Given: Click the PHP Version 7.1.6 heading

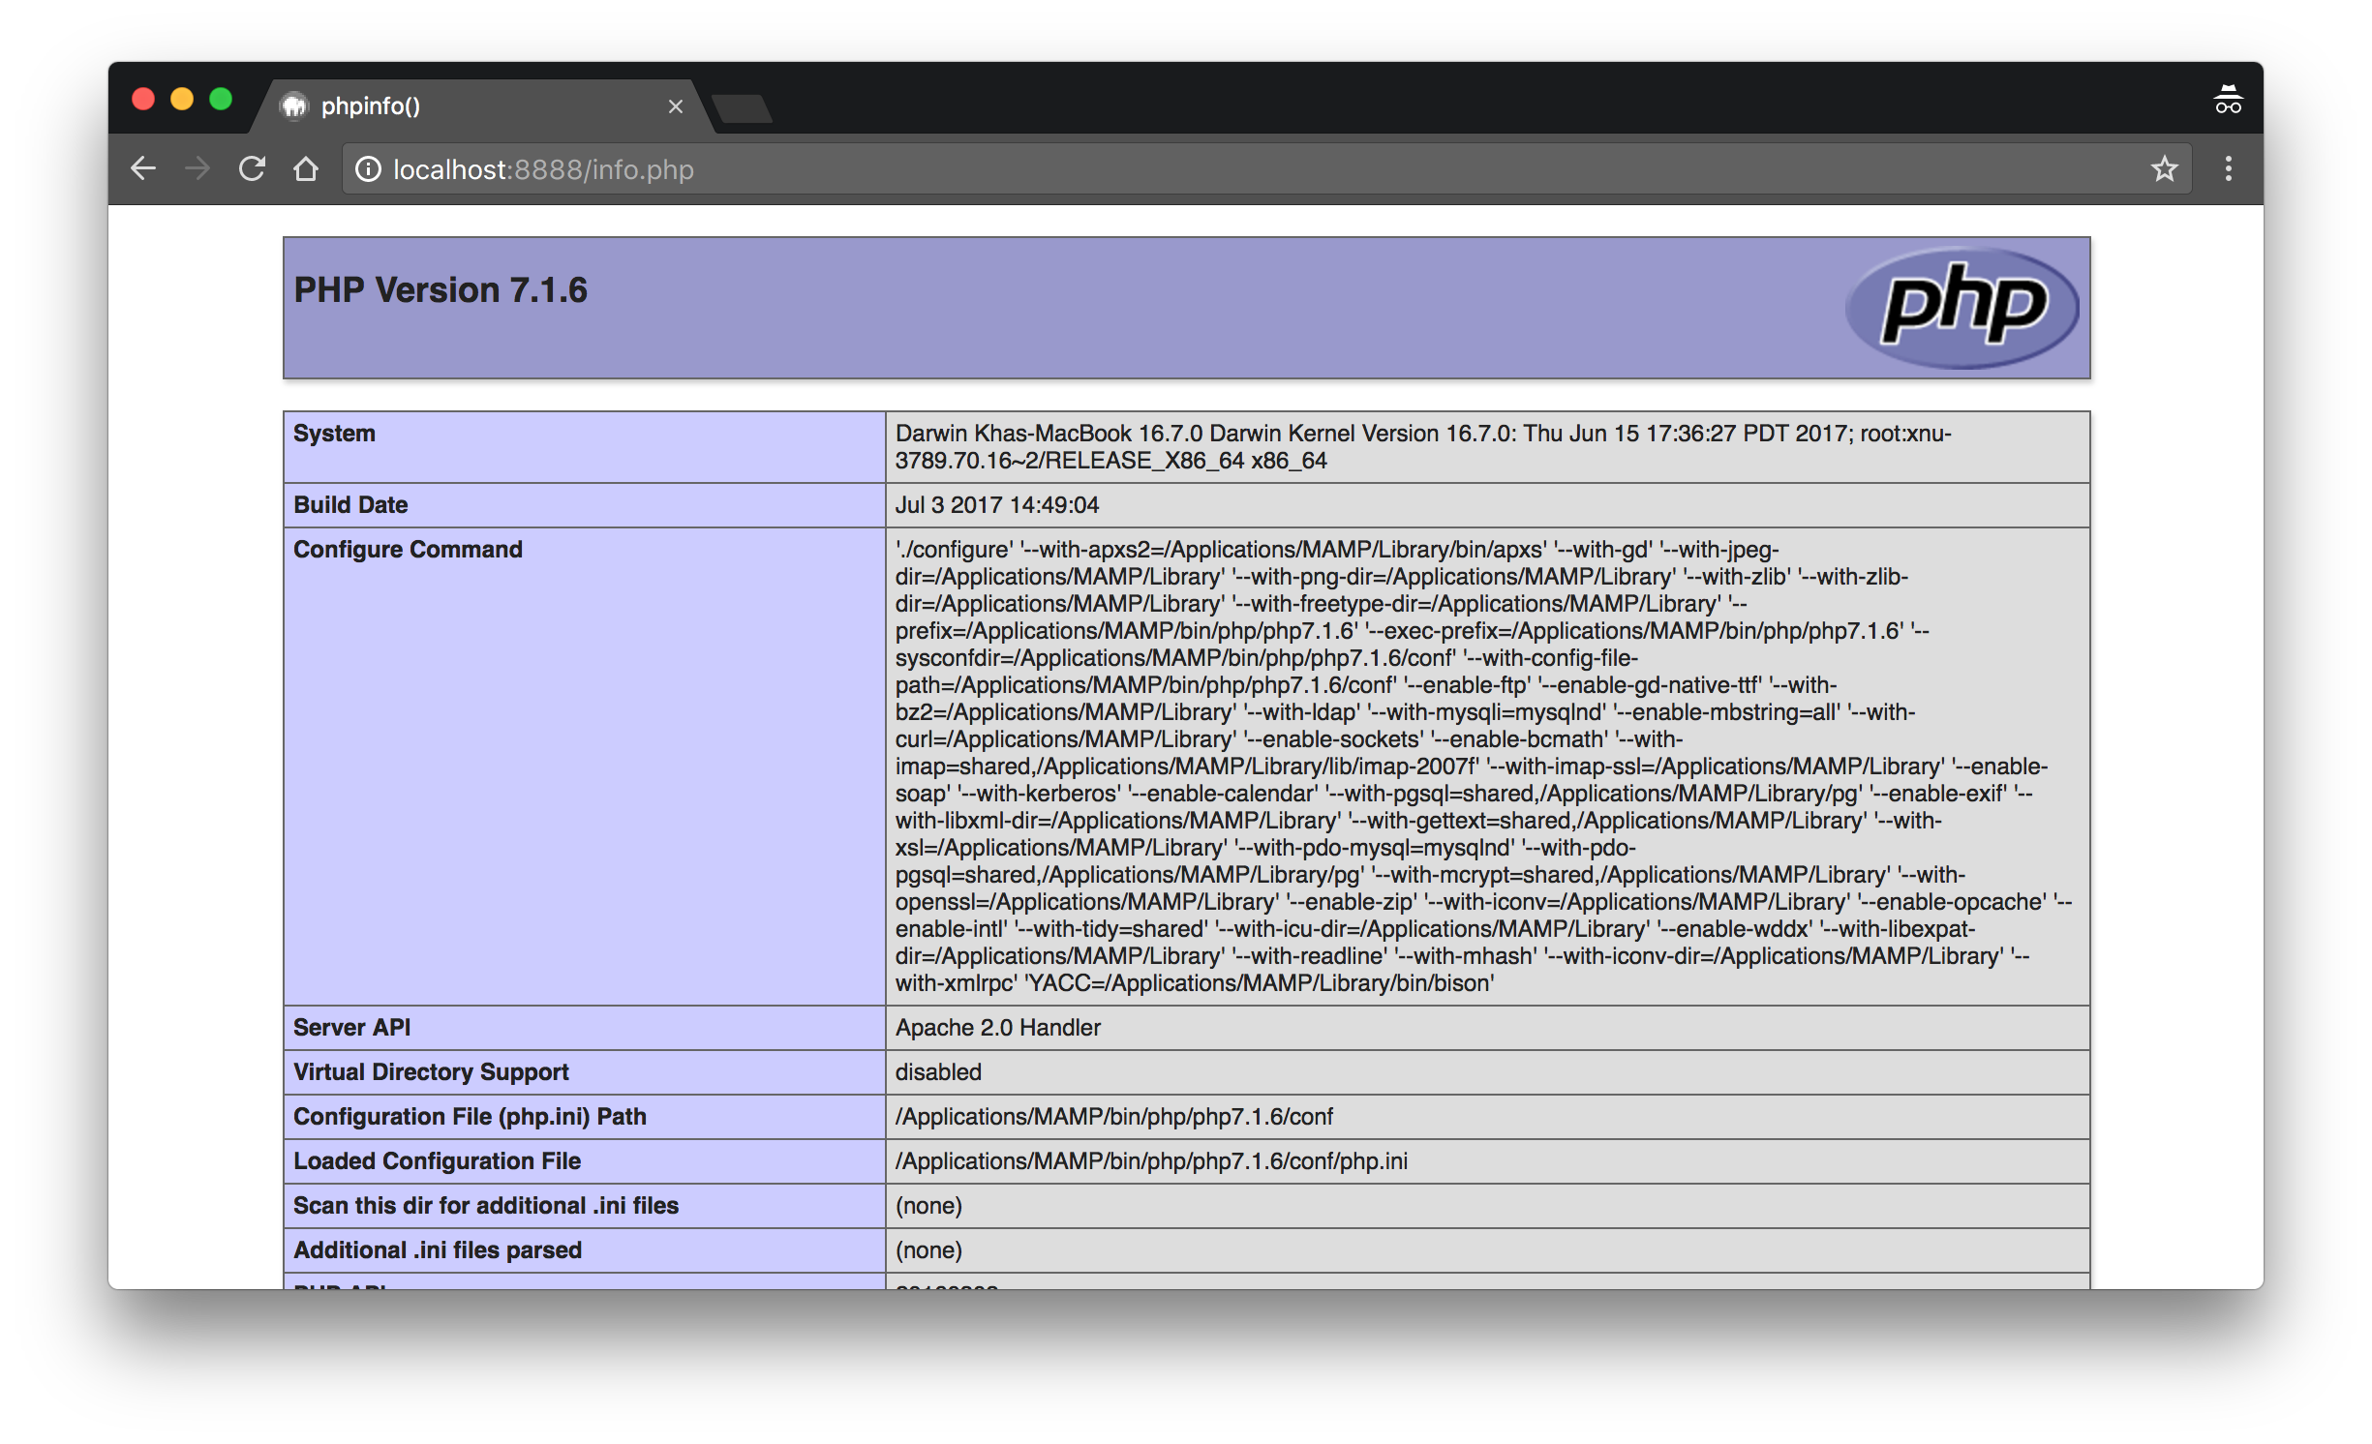Looking at the screenshot, I should (441, 290).
